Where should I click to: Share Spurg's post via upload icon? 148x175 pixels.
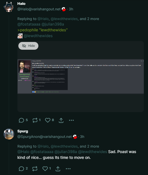coord(58,169)
